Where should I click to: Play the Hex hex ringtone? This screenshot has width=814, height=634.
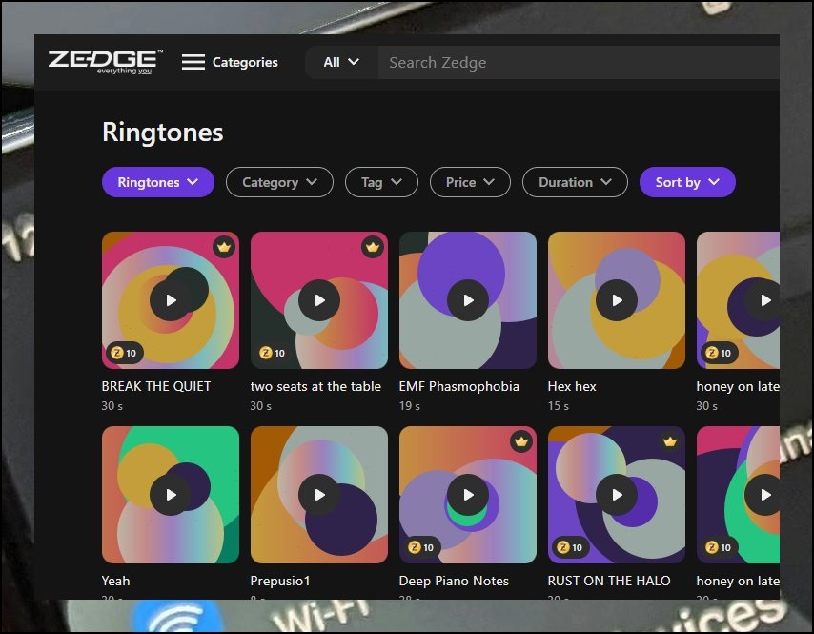tap(617, 300)
